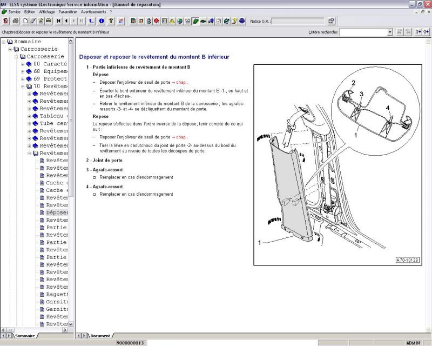The image size is (432, 346).
Task: Click the red and blue swap arrows icon
Action: point(121,21)
